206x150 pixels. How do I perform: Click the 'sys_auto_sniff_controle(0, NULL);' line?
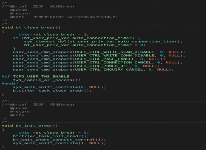(59, 87)
